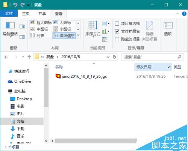Select 此电脑 This PC
The image size is (188, 151).
point(17,91)
